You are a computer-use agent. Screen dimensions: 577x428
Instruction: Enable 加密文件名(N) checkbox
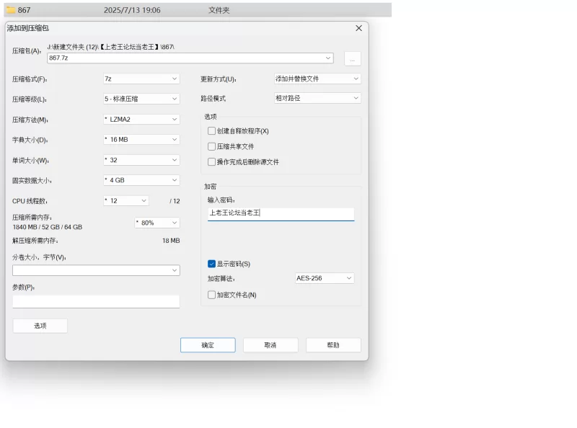pyautogui.click(x=211, y=295)
